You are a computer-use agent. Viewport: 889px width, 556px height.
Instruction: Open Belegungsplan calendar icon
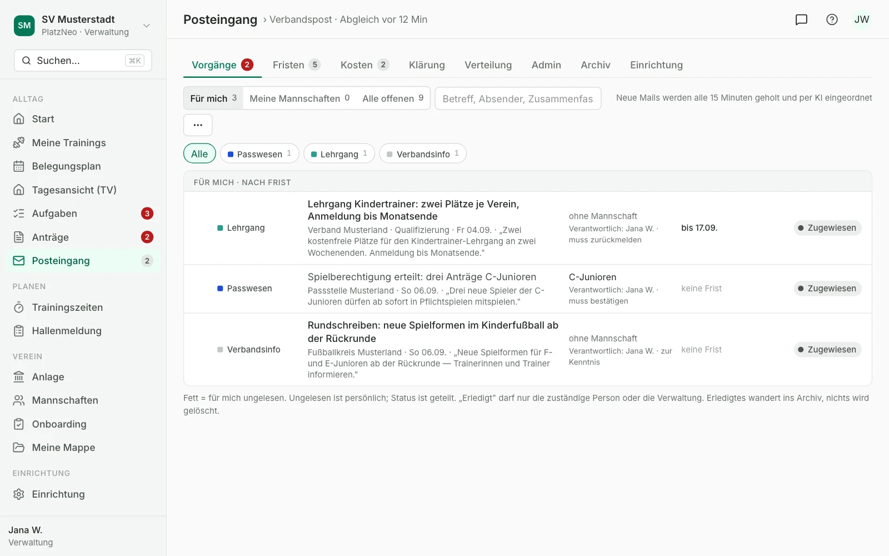tap(19, 166)
